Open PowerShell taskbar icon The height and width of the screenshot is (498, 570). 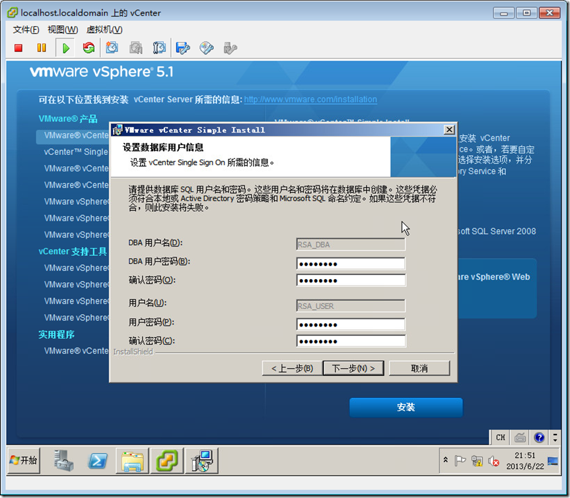(x=98, y=461)
